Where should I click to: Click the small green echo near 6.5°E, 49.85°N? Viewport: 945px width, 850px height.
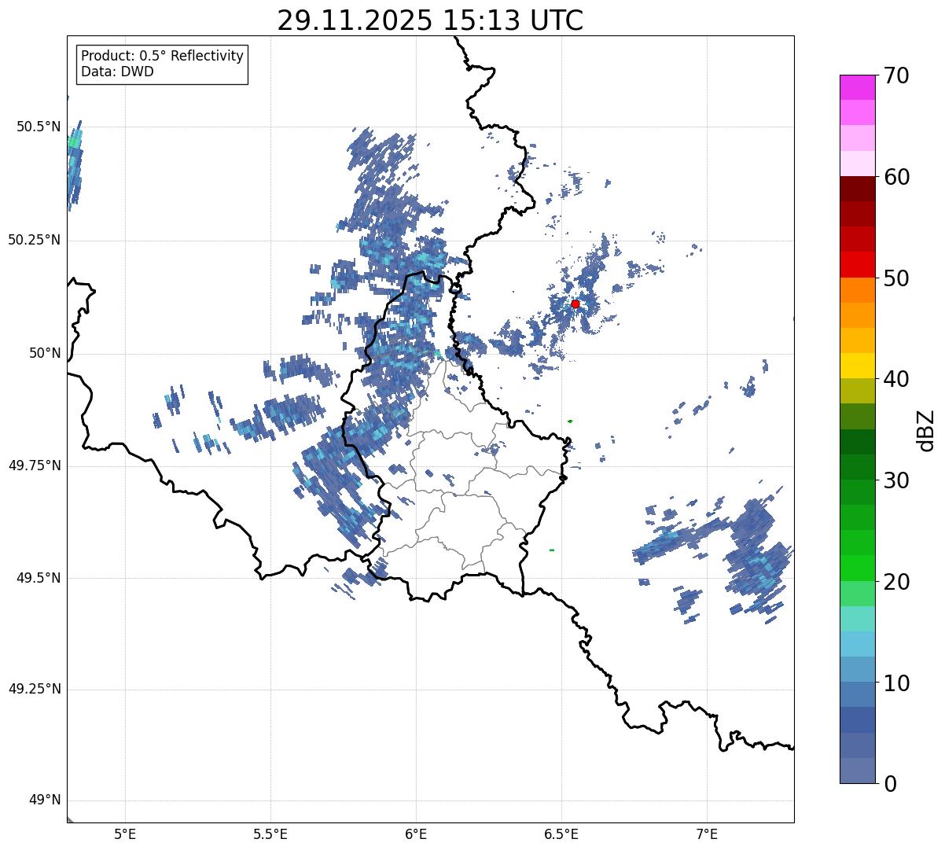pyautogui.click(x=570, y=421)
